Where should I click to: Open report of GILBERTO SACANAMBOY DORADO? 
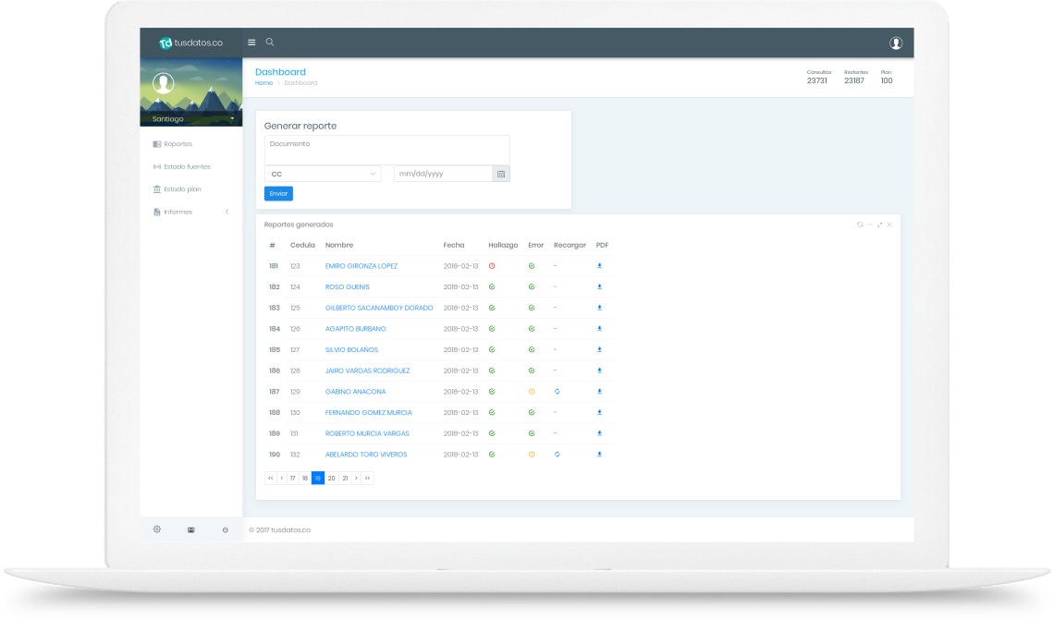379,308
